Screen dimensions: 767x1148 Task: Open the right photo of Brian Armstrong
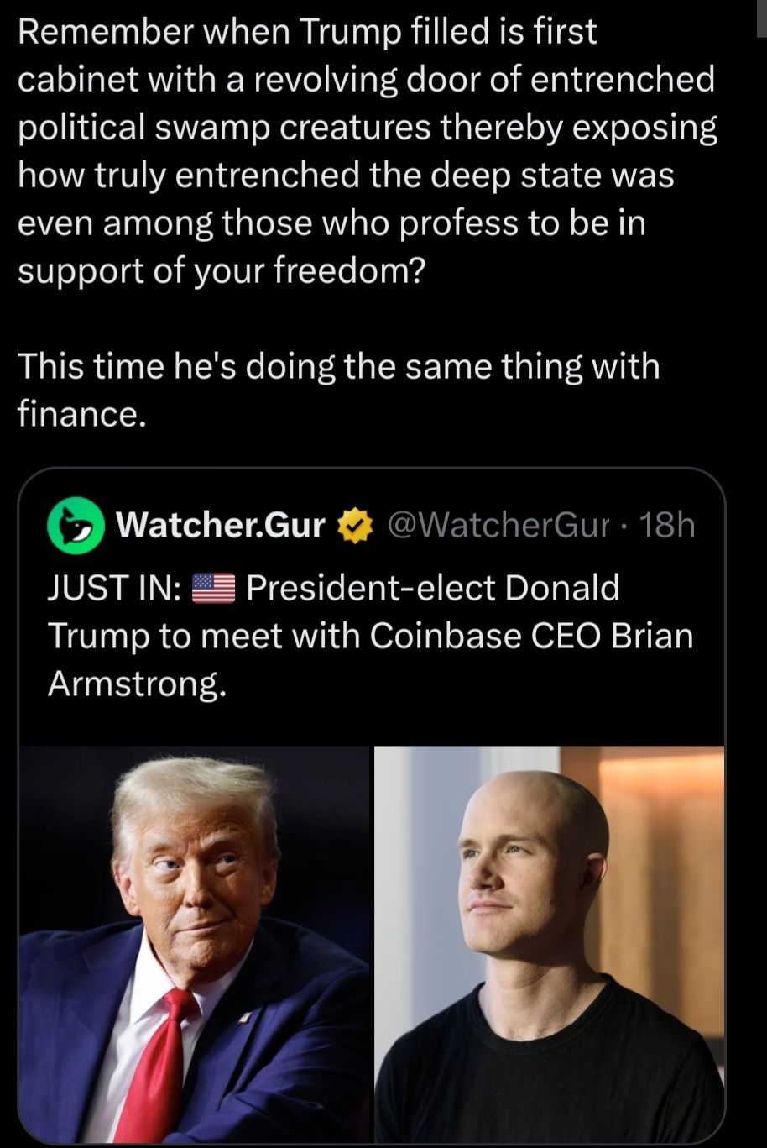point(550,943)
